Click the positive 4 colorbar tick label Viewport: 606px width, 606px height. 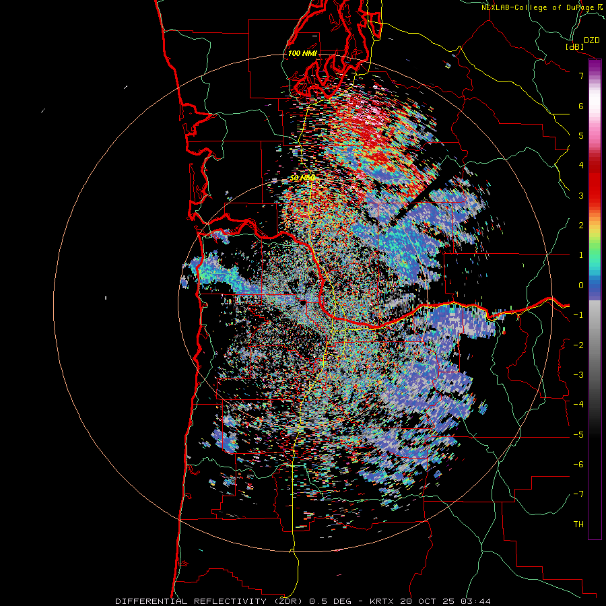(x=581, y=166)
